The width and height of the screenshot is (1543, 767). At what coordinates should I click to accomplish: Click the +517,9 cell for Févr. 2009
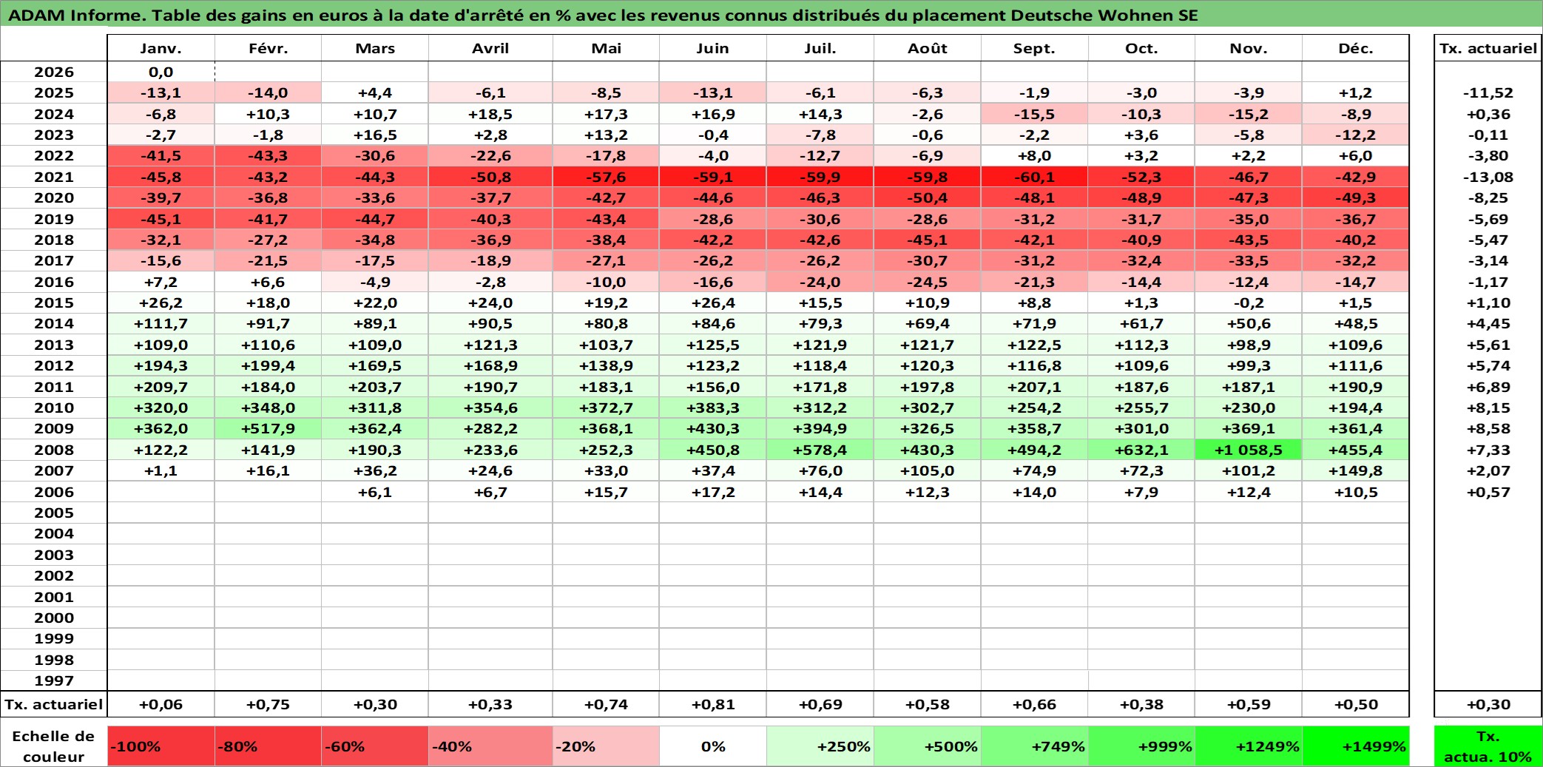[x=269, y=428]
